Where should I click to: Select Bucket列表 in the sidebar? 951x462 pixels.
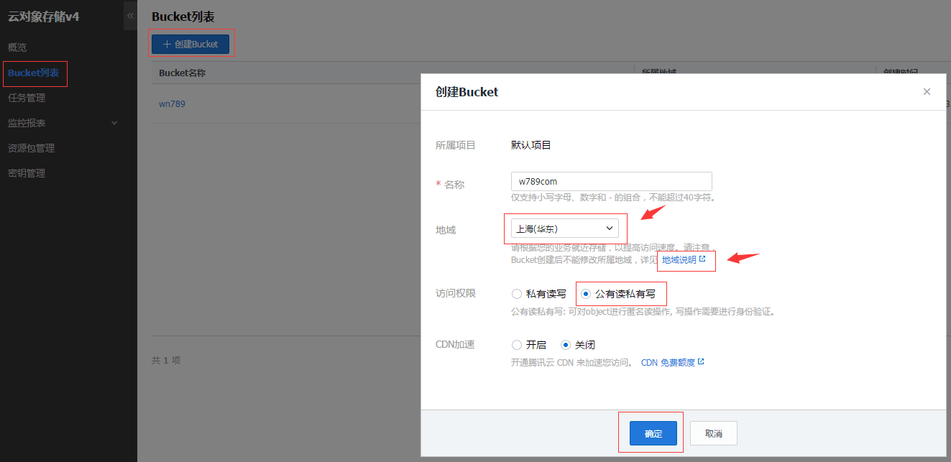[x=33, y=73]
